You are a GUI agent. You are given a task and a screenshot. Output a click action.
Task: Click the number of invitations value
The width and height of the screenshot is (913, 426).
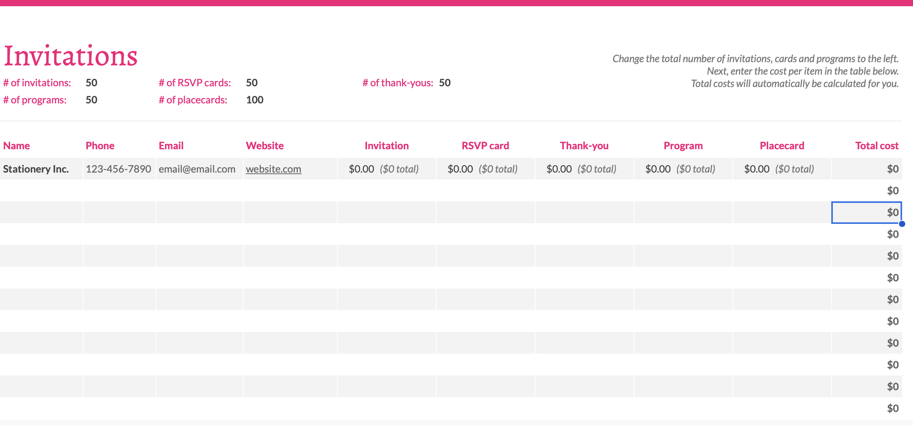[91, 83]
